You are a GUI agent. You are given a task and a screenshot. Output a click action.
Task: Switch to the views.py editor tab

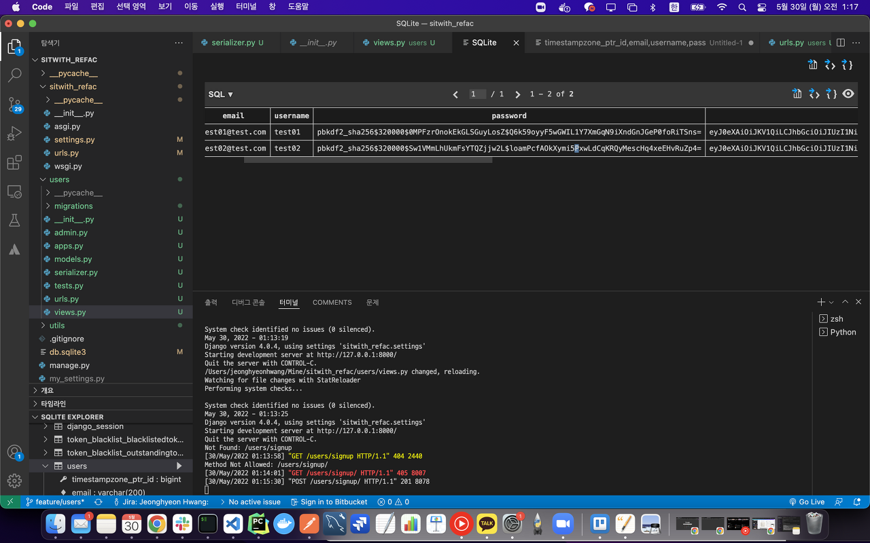tap(404, 42)
